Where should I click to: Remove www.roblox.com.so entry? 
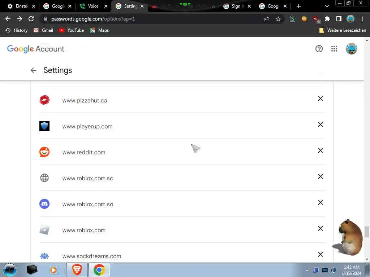pyautogui.click(x=320, y=202)
